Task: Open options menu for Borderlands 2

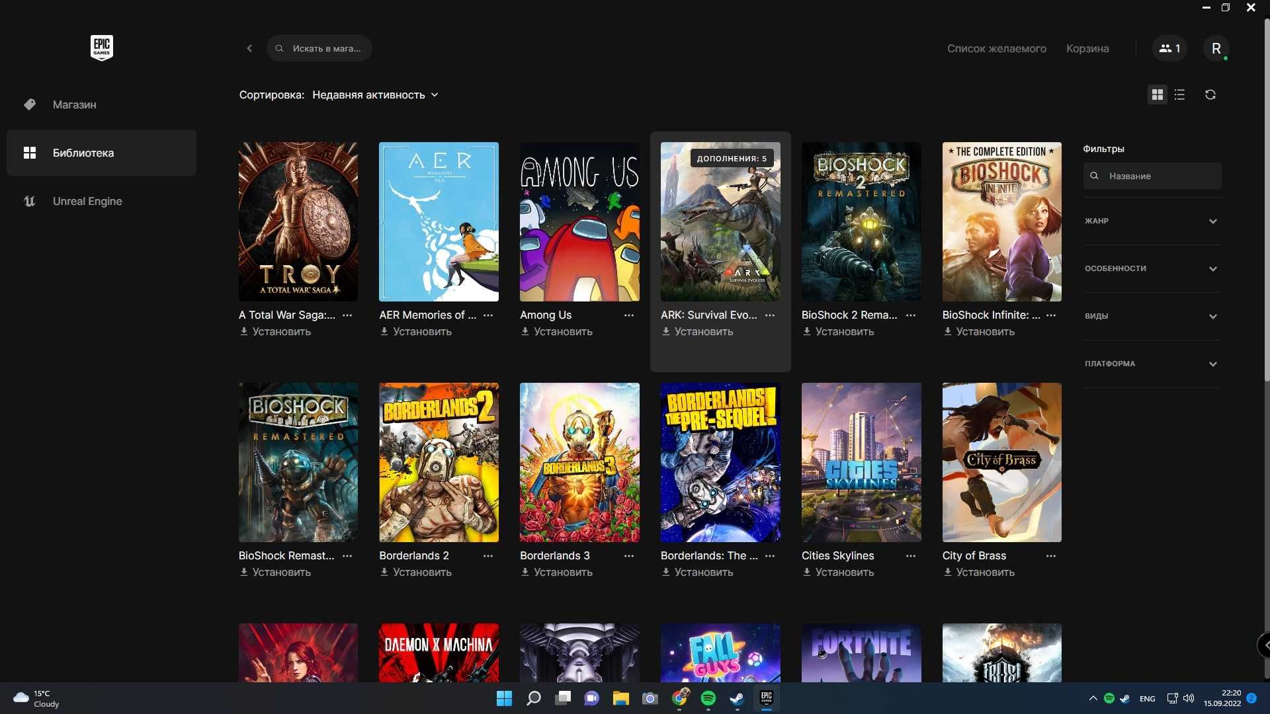Action: [x=488, y=556]
